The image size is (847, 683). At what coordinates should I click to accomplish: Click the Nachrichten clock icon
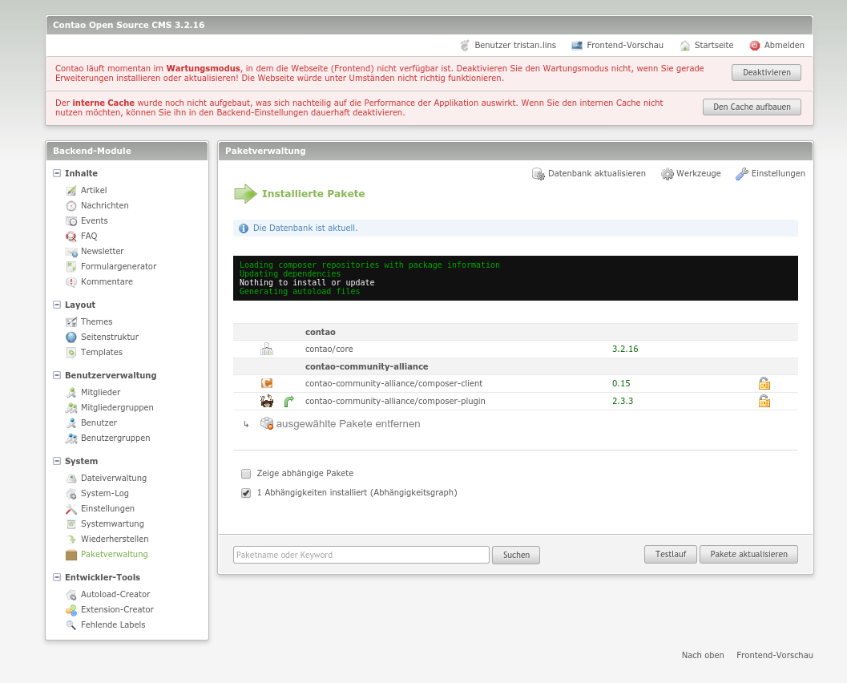pos(71,205)
